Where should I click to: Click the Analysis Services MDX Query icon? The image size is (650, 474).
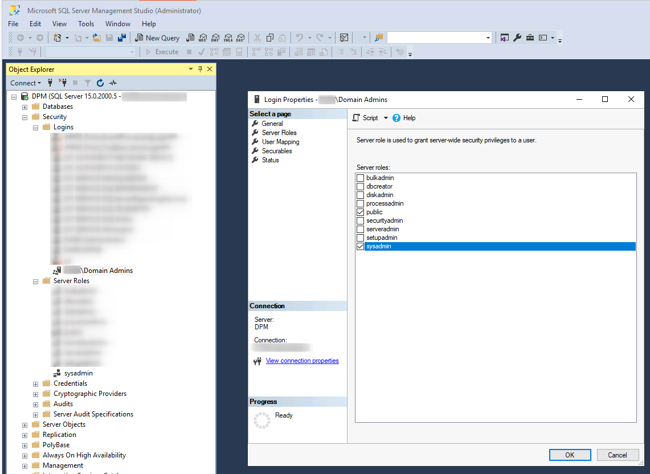(203, 38)
